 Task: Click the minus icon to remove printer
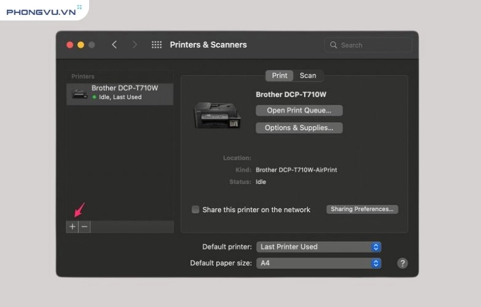click(x=85, y=227)
